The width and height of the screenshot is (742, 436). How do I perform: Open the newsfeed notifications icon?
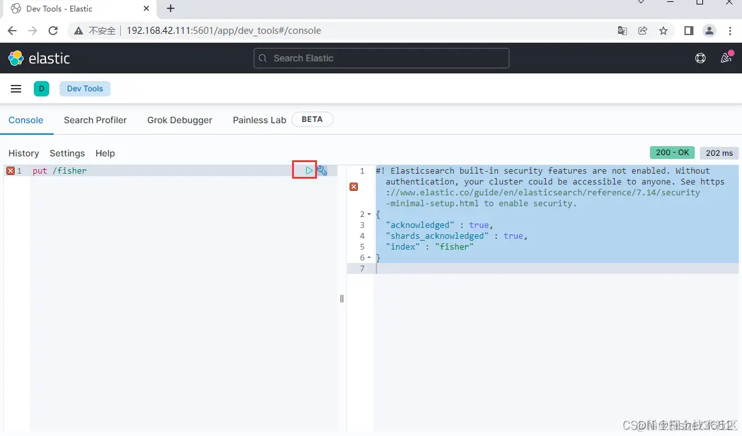pyautogui.click(x=726, y=57)
